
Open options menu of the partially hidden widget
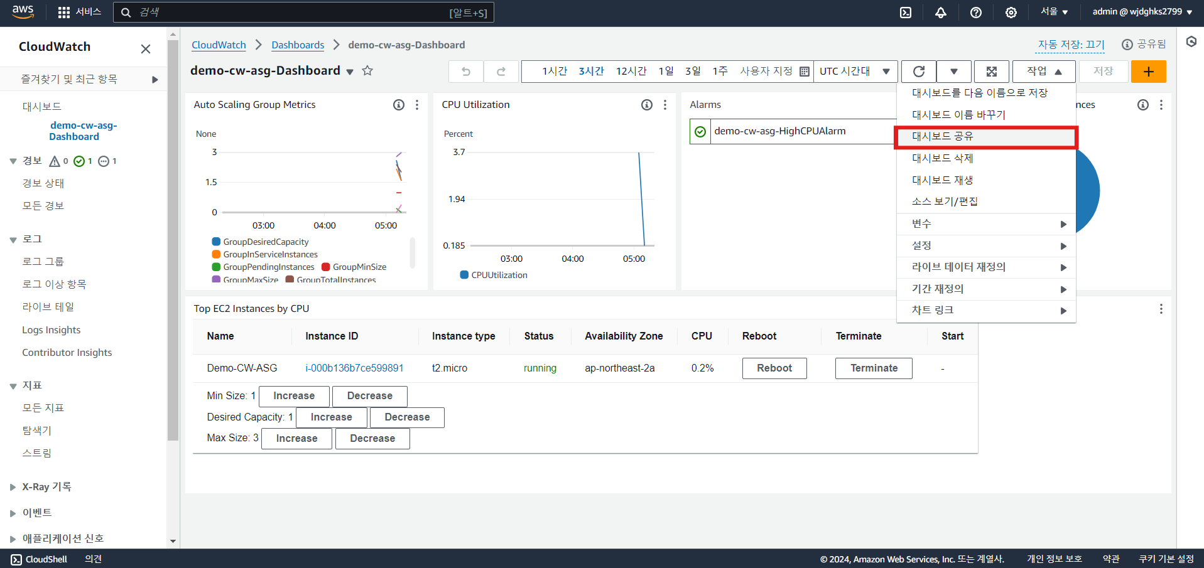pos(1161,105)
